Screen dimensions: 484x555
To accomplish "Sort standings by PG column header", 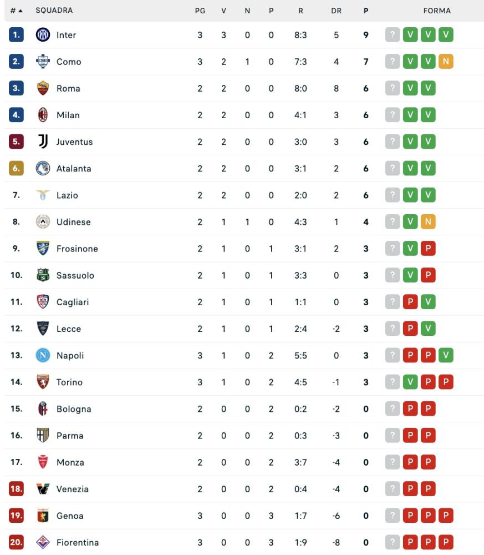I will coord(200,11).
